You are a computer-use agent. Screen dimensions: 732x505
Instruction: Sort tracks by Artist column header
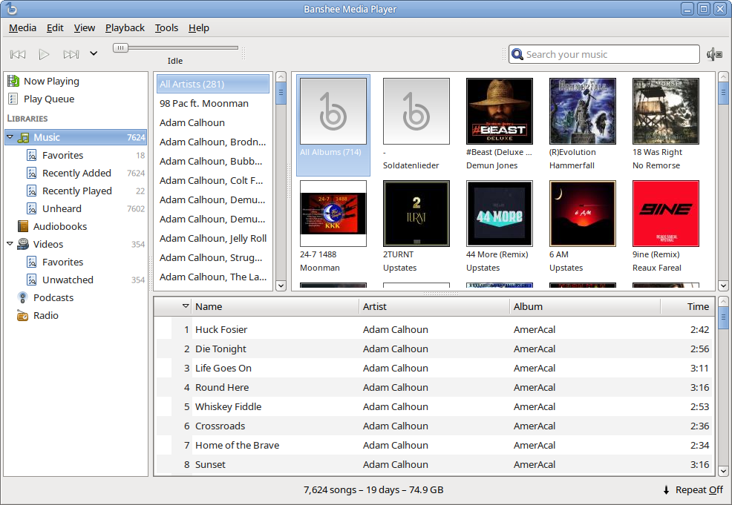click(434, 306)
